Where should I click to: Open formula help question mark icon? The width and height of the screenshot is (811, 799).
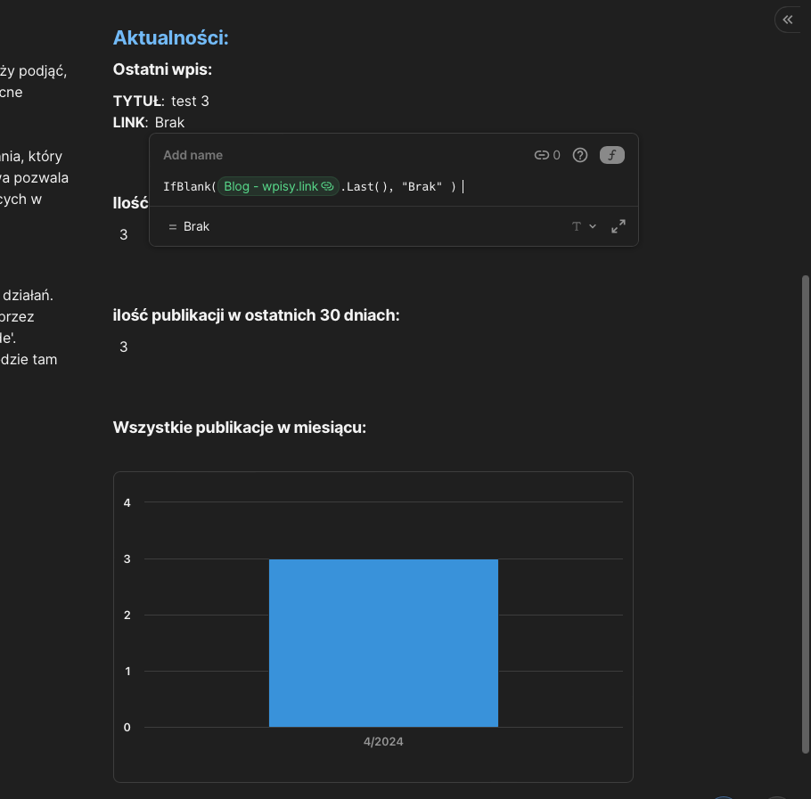(x=580, y=155)
